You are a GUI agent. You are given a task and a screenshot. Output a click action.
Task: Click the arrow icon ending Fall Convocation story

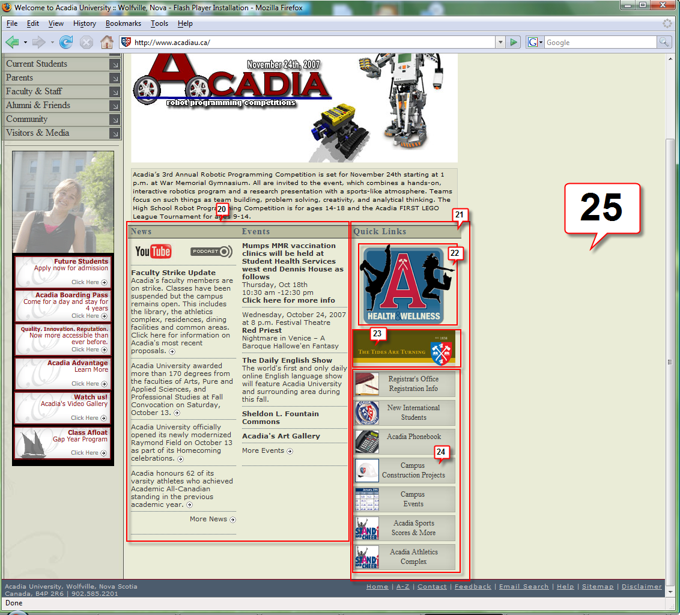coord(177,413)
